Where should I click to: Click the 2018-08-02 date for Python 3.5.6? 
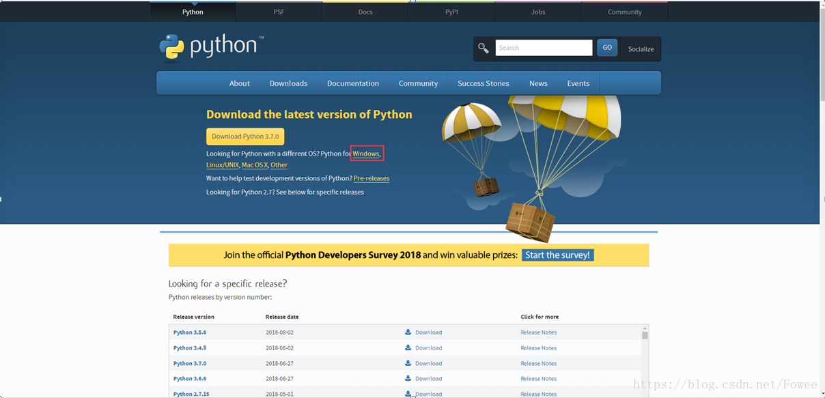[x=279, y=332]
